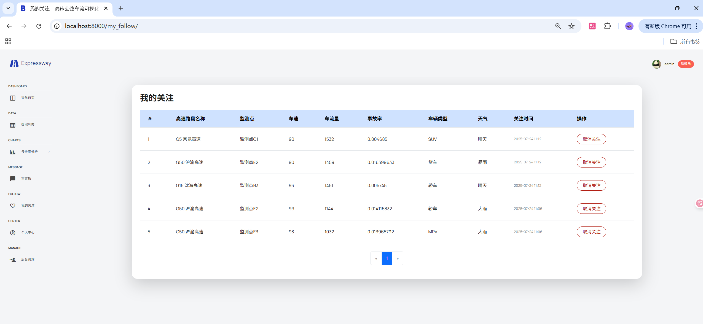Open the tab search dropdown arrow
The height and width of the screenshot is (324, 703).
[8, 8]
